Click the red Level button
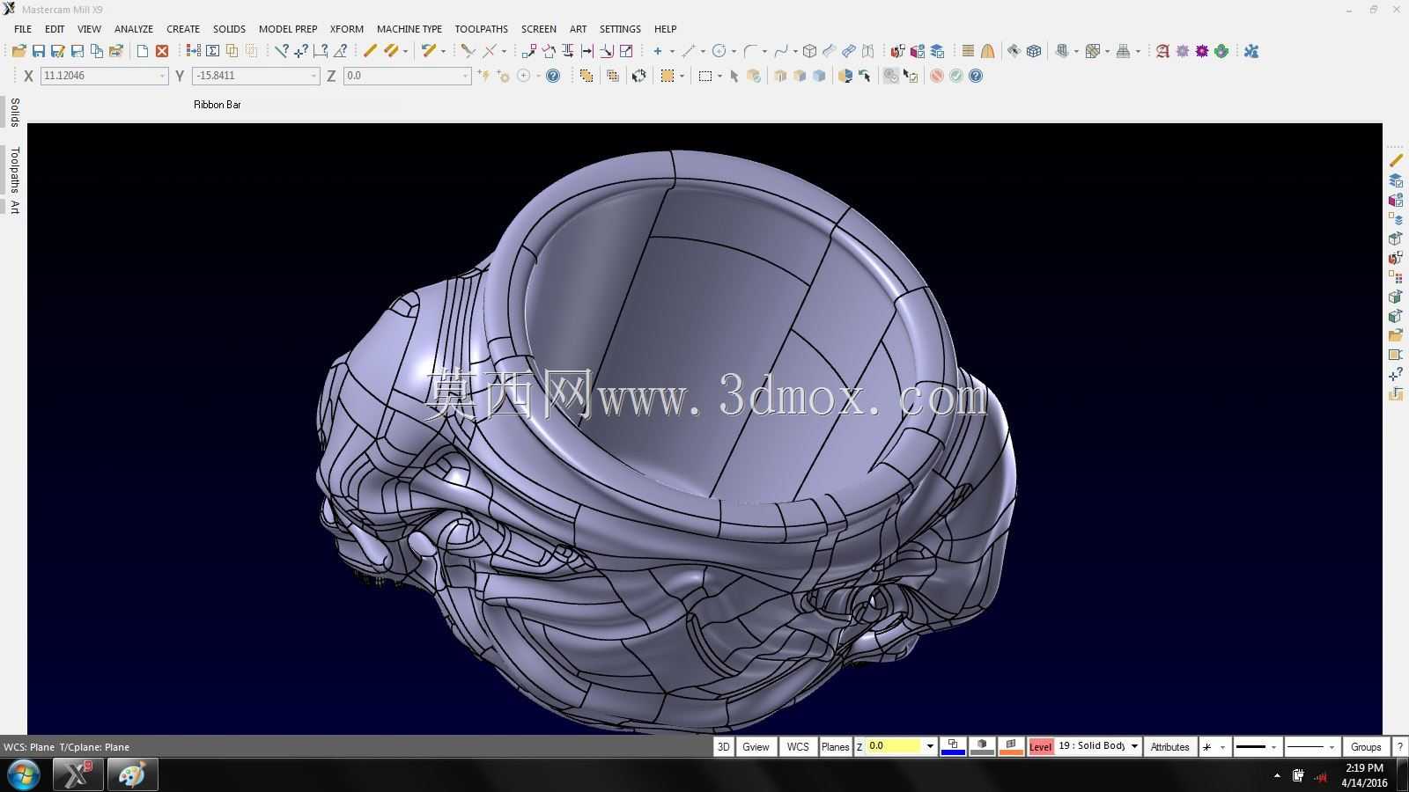 click(1040, 746)
